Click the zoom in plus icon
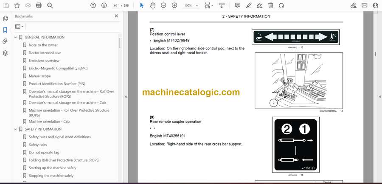Image resolution: width=382 pixels, height=184 pixels. pos(174,5)
